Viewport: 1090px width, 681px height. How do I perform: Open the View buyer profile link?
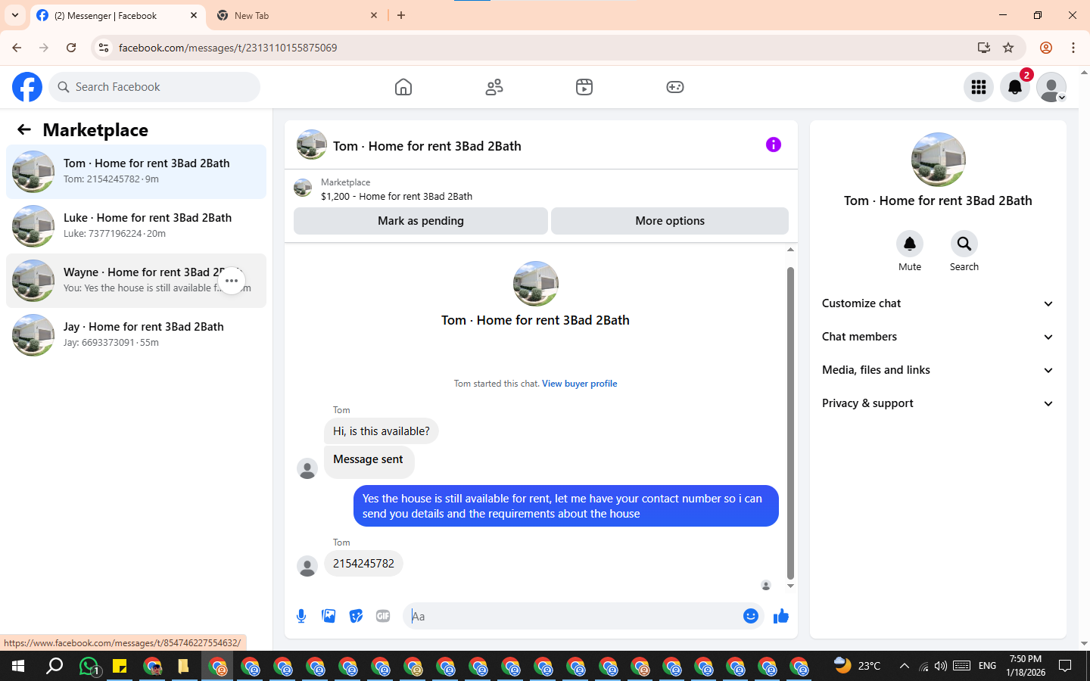pos(579,384)
